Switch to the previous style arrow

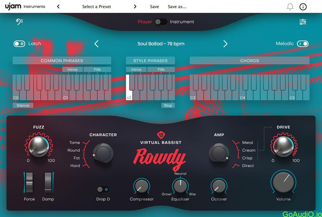coord(96,44)
